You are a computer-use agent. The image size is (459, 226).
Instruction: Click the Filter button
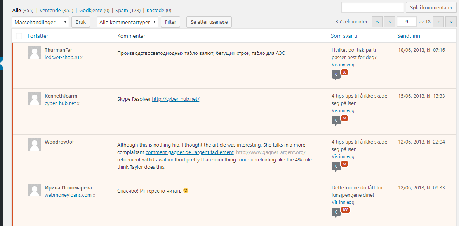(x=170, y=22)
